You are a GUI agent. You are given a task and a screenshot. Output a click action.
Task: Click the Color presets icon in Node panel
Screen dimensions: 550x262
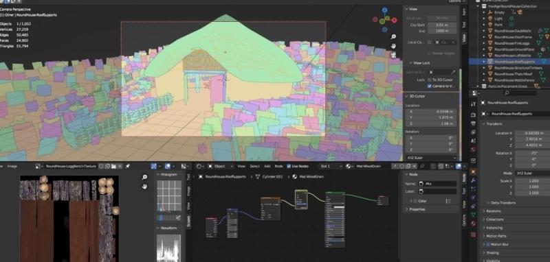click(448, 201)
